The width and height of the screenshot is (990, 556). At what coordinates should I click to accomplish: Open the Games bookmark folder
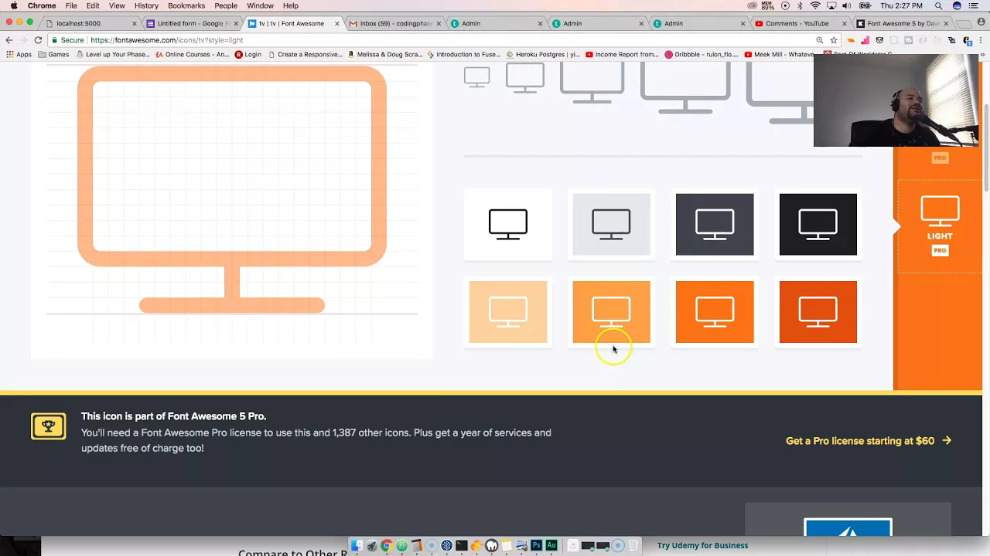(53, 54)
